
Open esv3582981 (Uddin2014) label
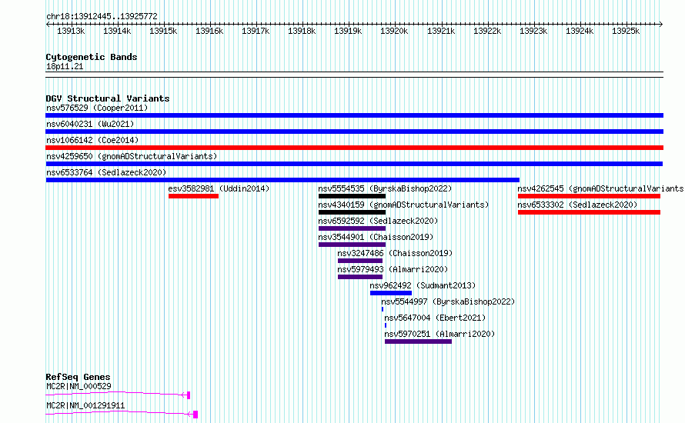(x=219, y=188)
